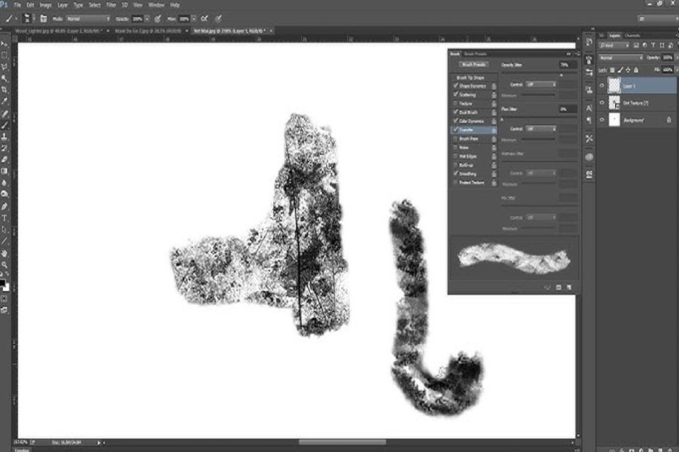Viewport: 679px width, 452px height.
Task: Select the Crop tool
Action: (5, 90)
